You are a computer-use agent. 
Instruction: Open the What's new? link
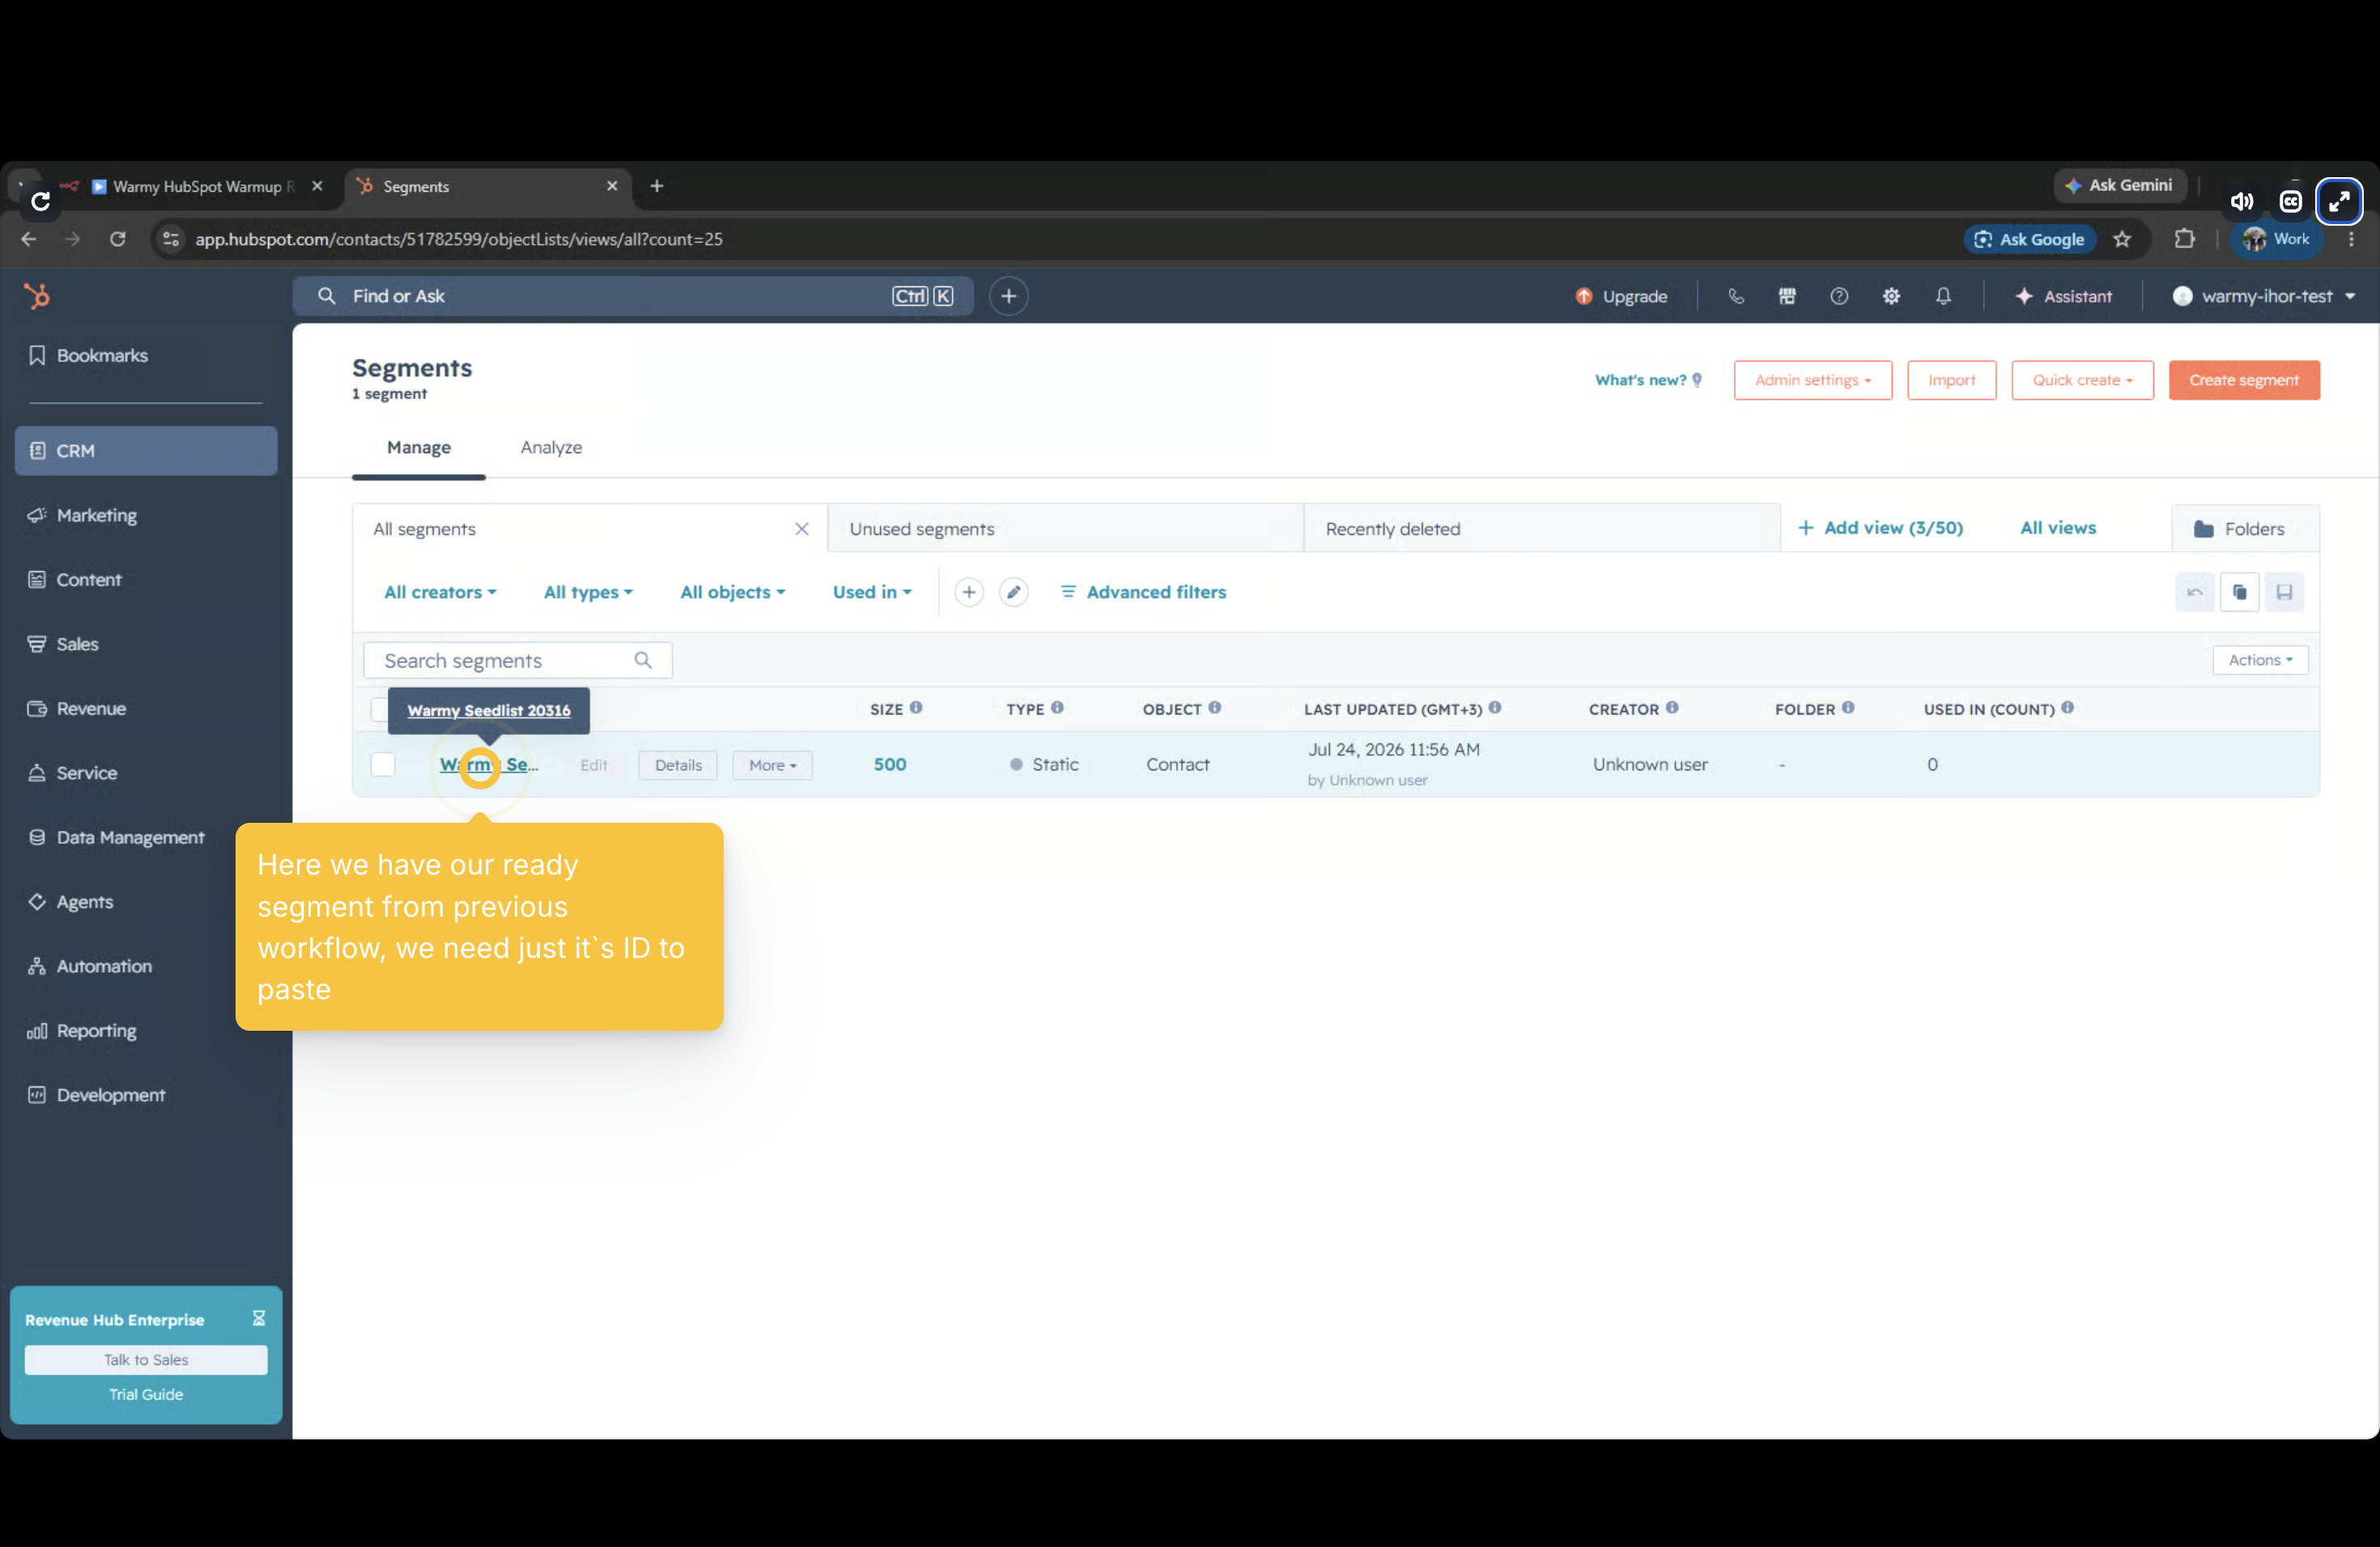1647,379
